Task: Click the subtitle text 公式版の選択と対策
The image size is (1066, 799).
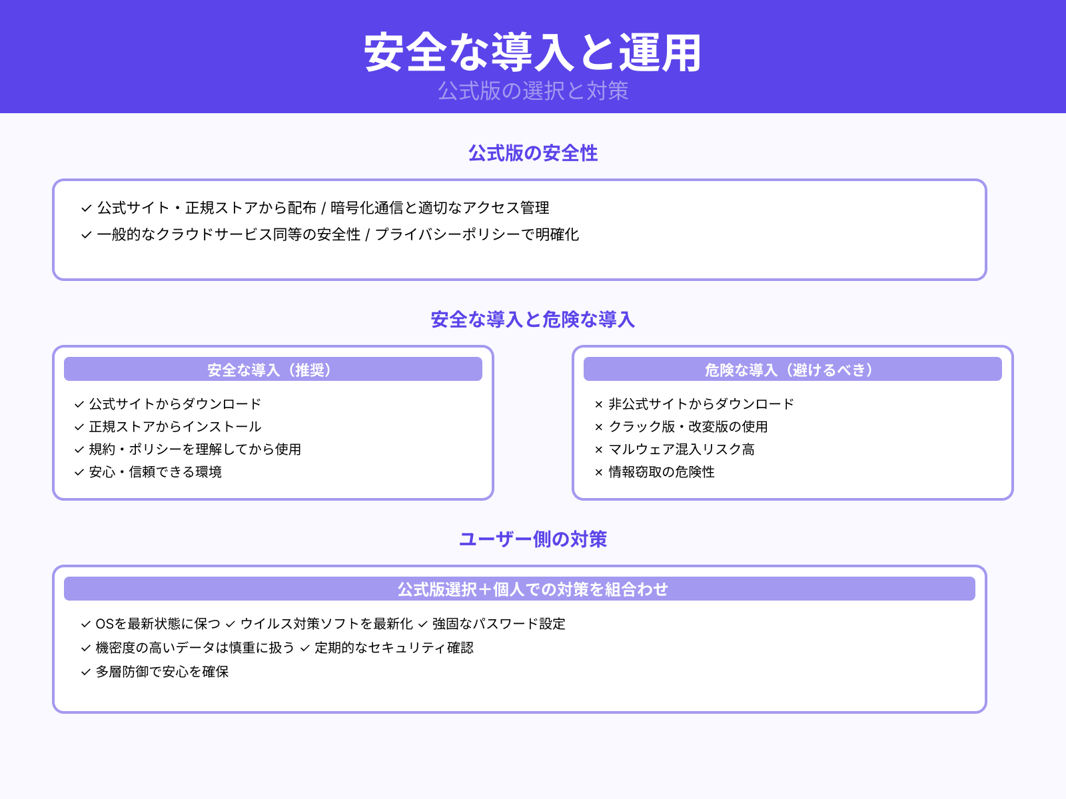Action: point(533,91)
